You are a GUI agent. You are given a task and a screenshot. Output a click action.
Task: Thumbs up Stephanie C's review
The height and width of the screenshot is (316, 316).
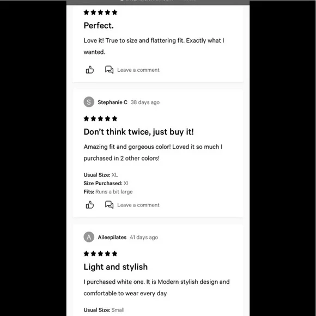[90, 205]
